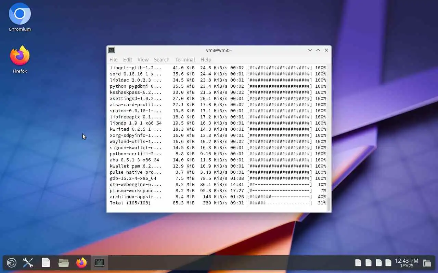Close the vm3@vm3 terminal window

click(326, 50)
